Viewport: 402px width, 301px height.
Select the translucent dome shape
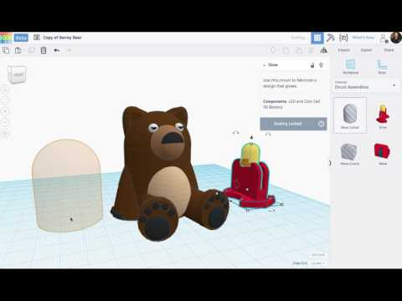(x=67, y=186)
